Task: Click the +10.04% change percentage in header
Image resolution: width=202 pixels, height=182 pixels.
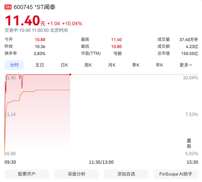Action: coord(72,24)
